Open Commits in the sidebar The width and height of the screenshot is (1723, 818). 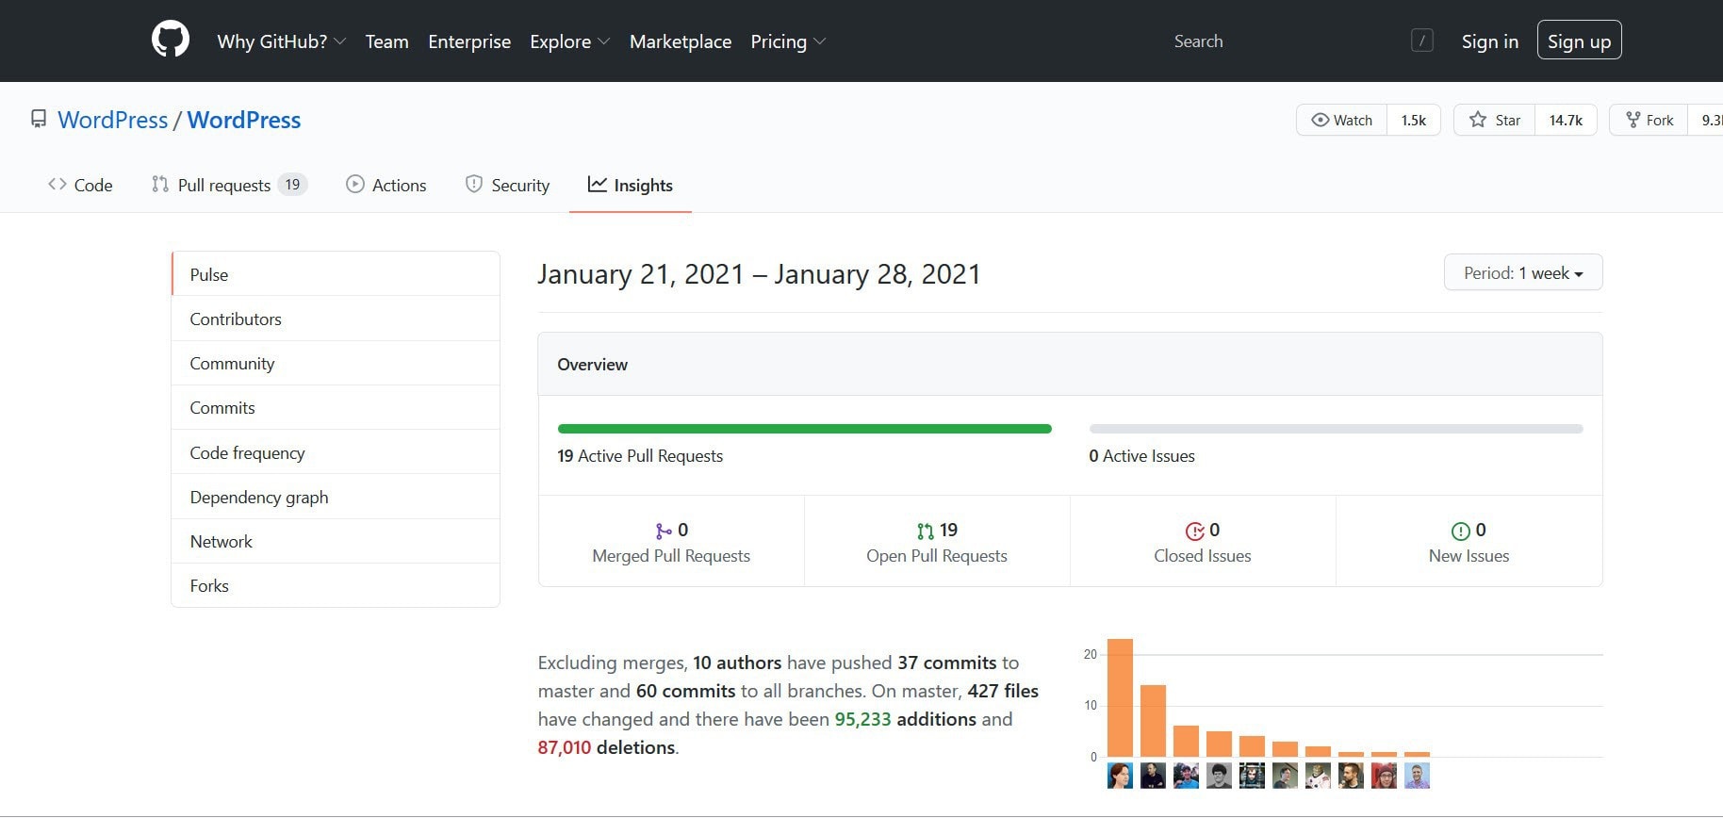[x=336, y=407]
